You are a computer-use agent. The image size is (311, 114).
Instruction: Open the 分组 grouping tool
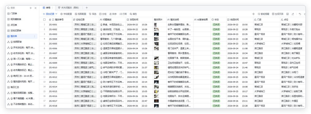pyautogui.click(x=103, y=14)
